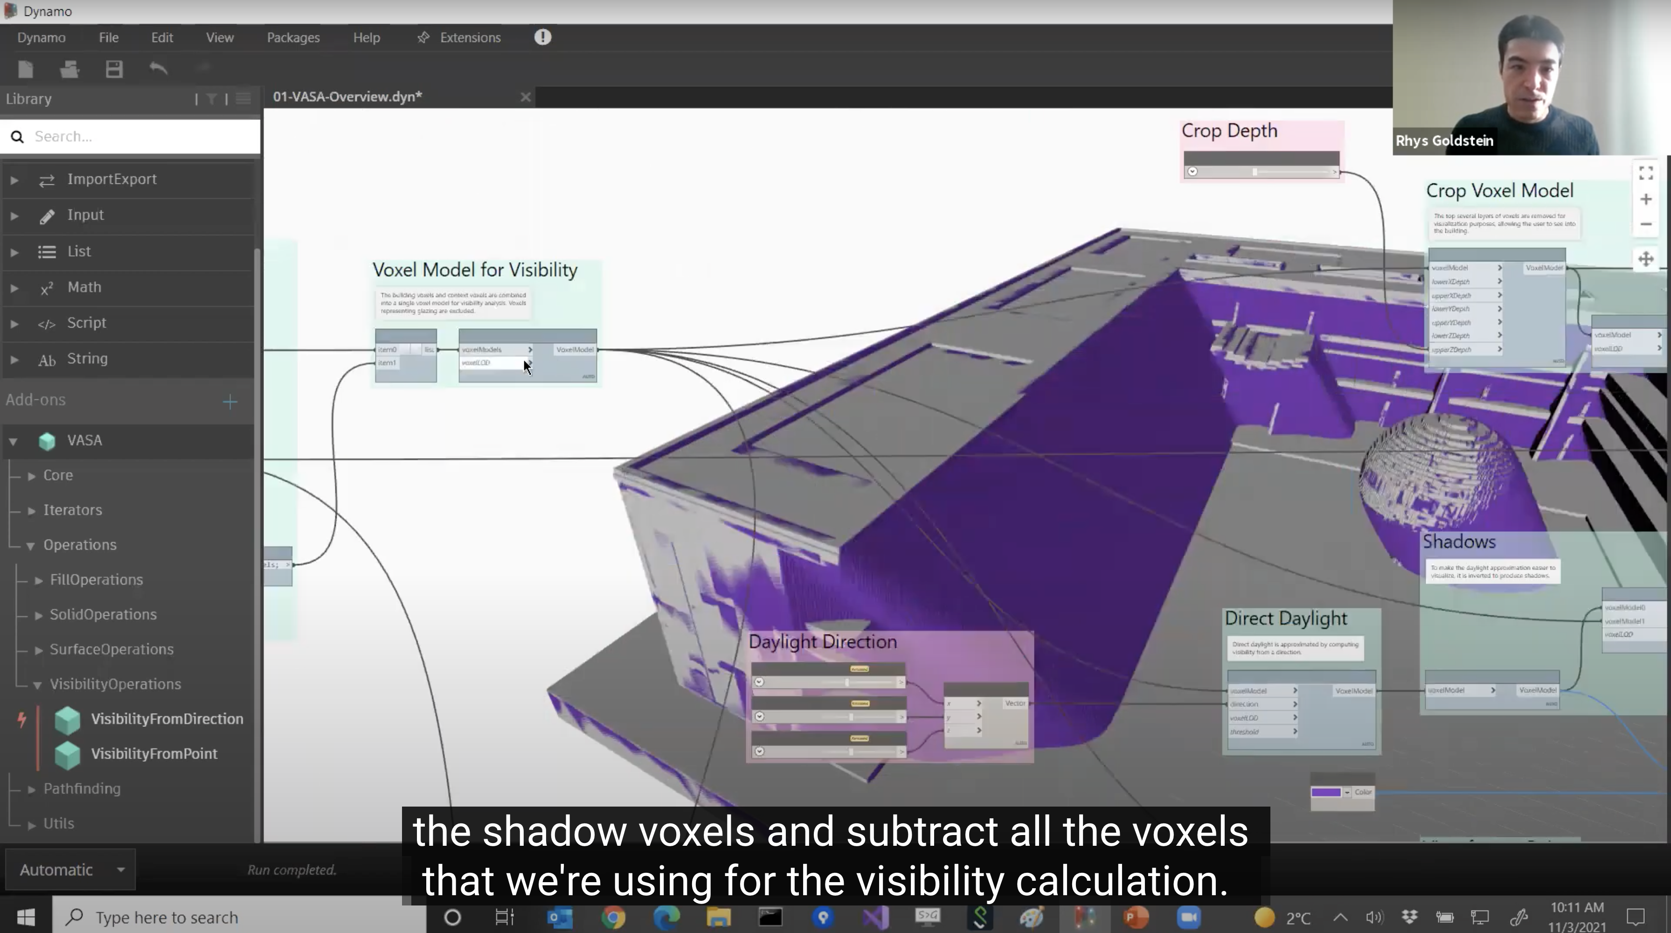Toggle the library layout view icon
Viewport: 1671px width, 933px height.
(x=243, y=98)
